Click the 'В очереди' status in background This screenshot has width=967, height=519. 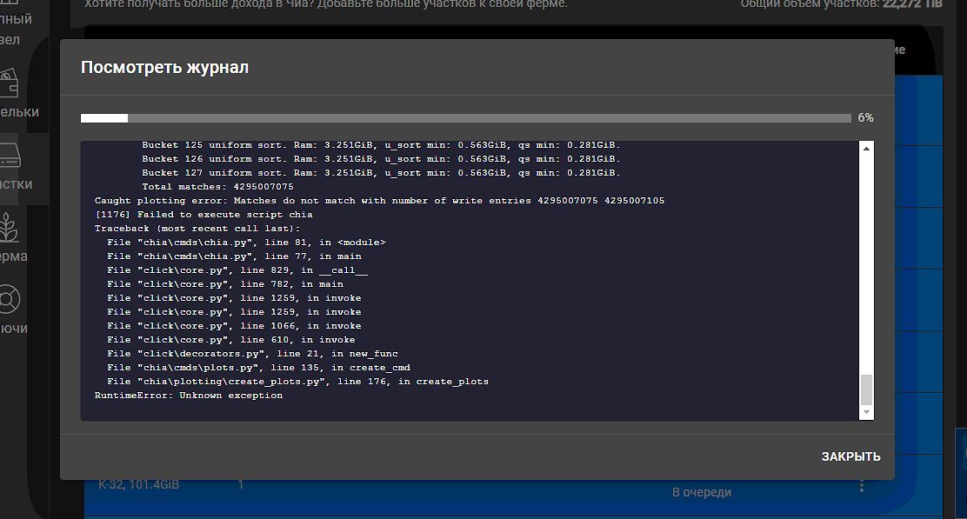pyautogui.click(x=702, y=493)
